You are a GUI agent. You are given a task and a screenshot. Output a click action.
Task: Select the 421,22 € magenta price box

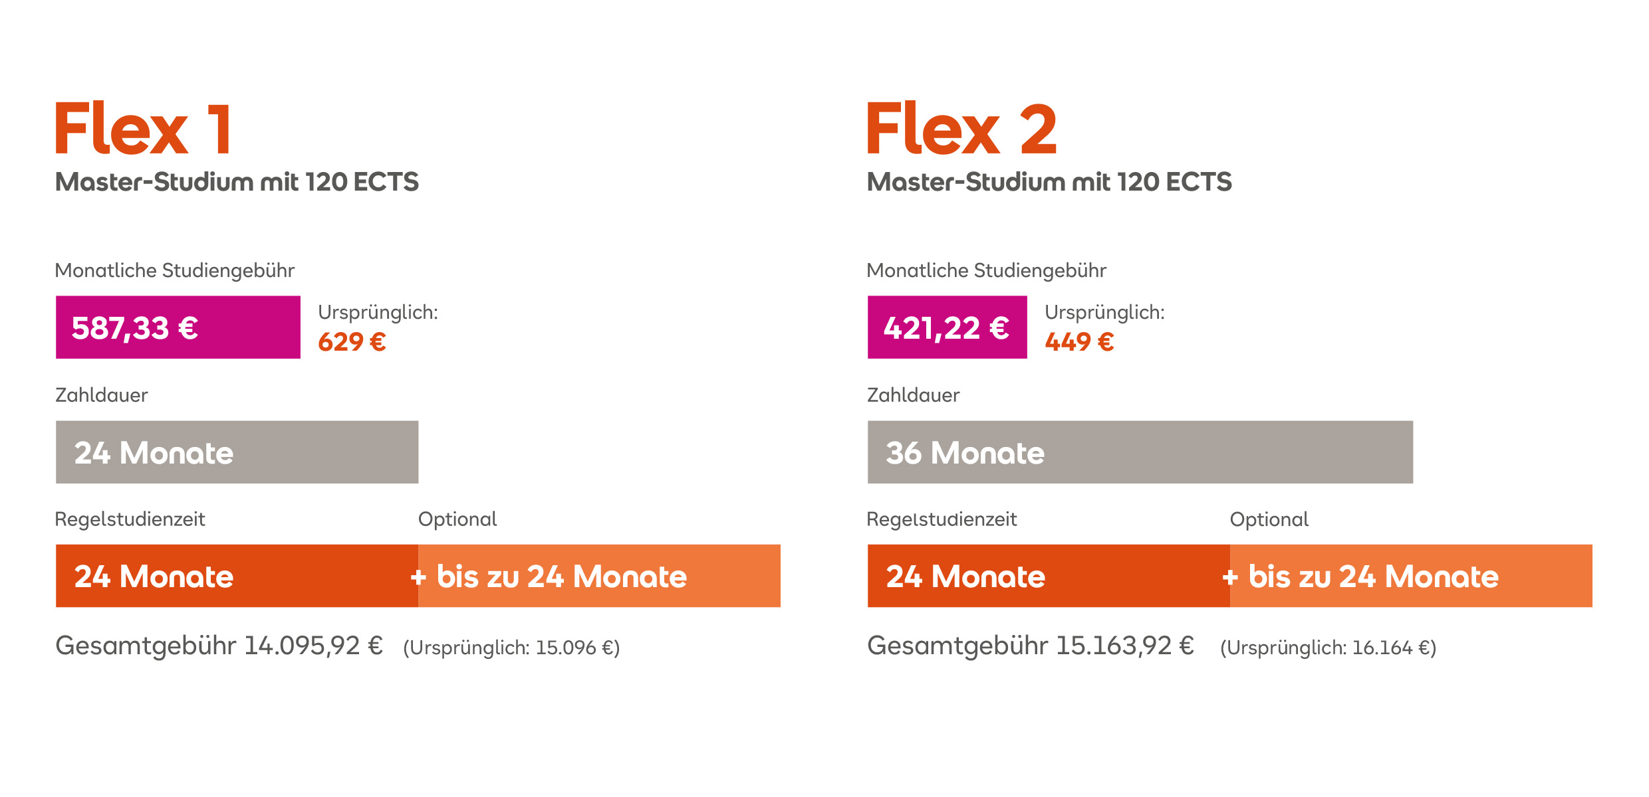pos(948,327)
